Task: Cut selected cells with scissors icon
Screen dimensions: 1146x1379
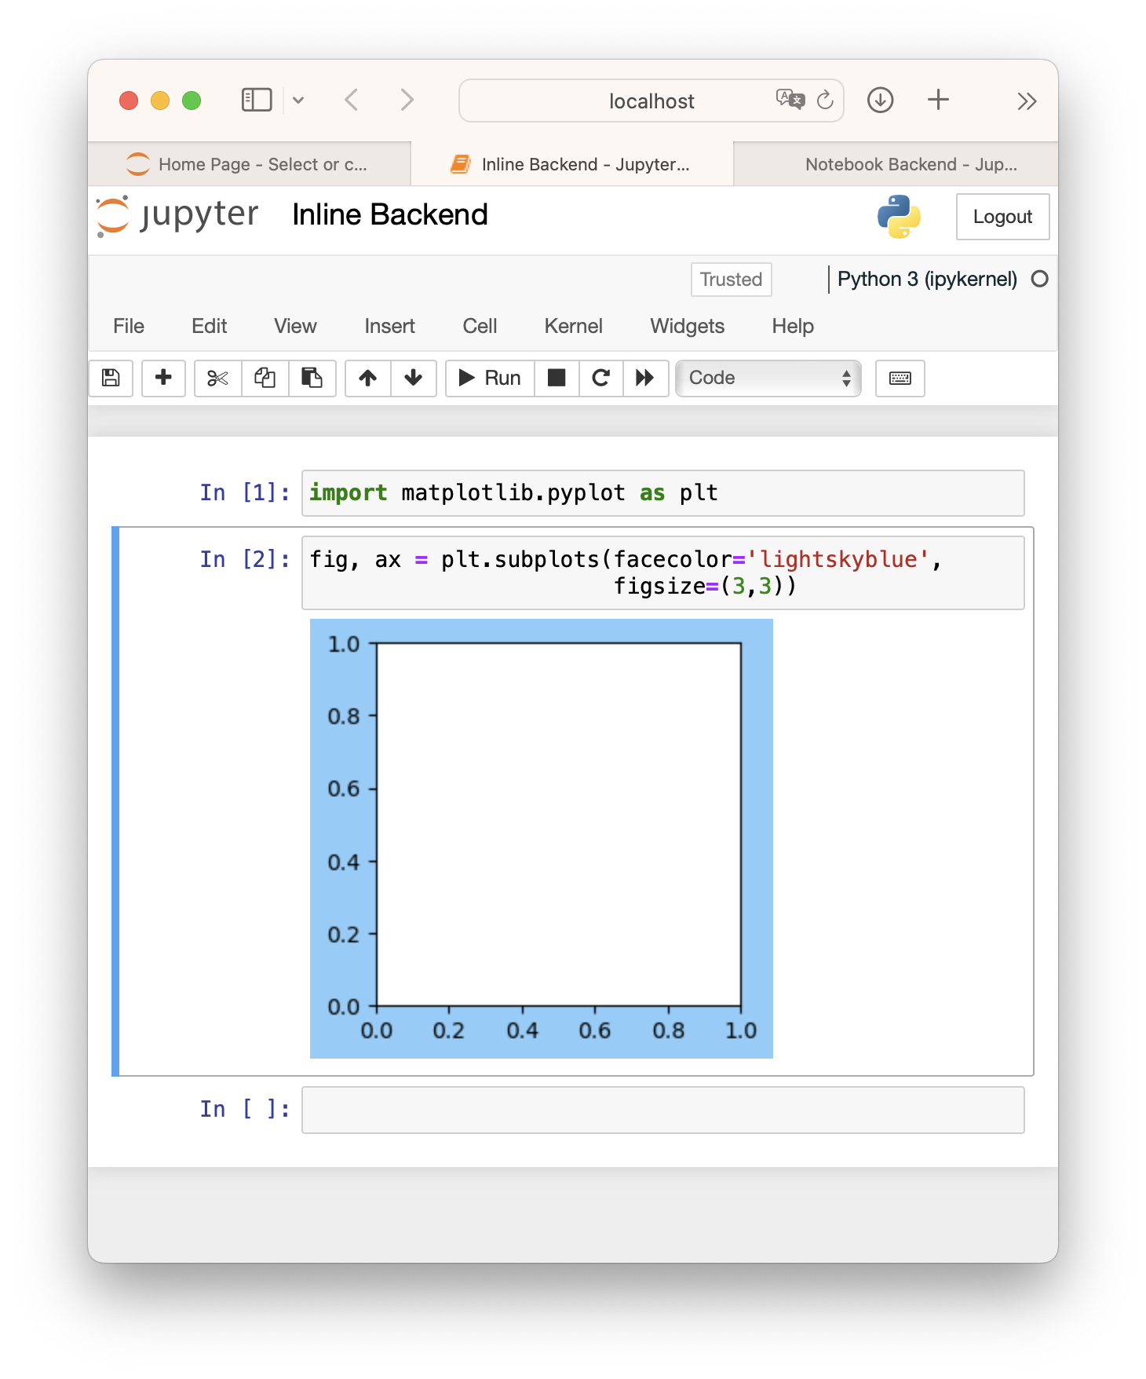Action: tap(217, 379)
